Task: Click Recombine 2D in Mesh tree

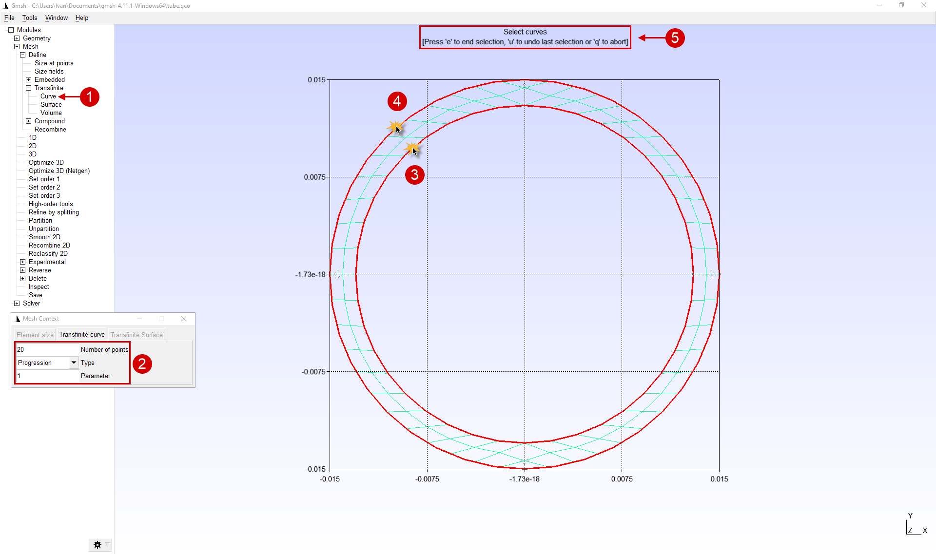Action: [49, 245]
